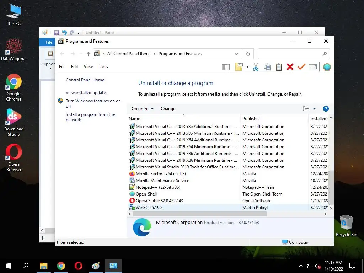
Task: Open the Windows Start menu
Action: tap(9, 266)
